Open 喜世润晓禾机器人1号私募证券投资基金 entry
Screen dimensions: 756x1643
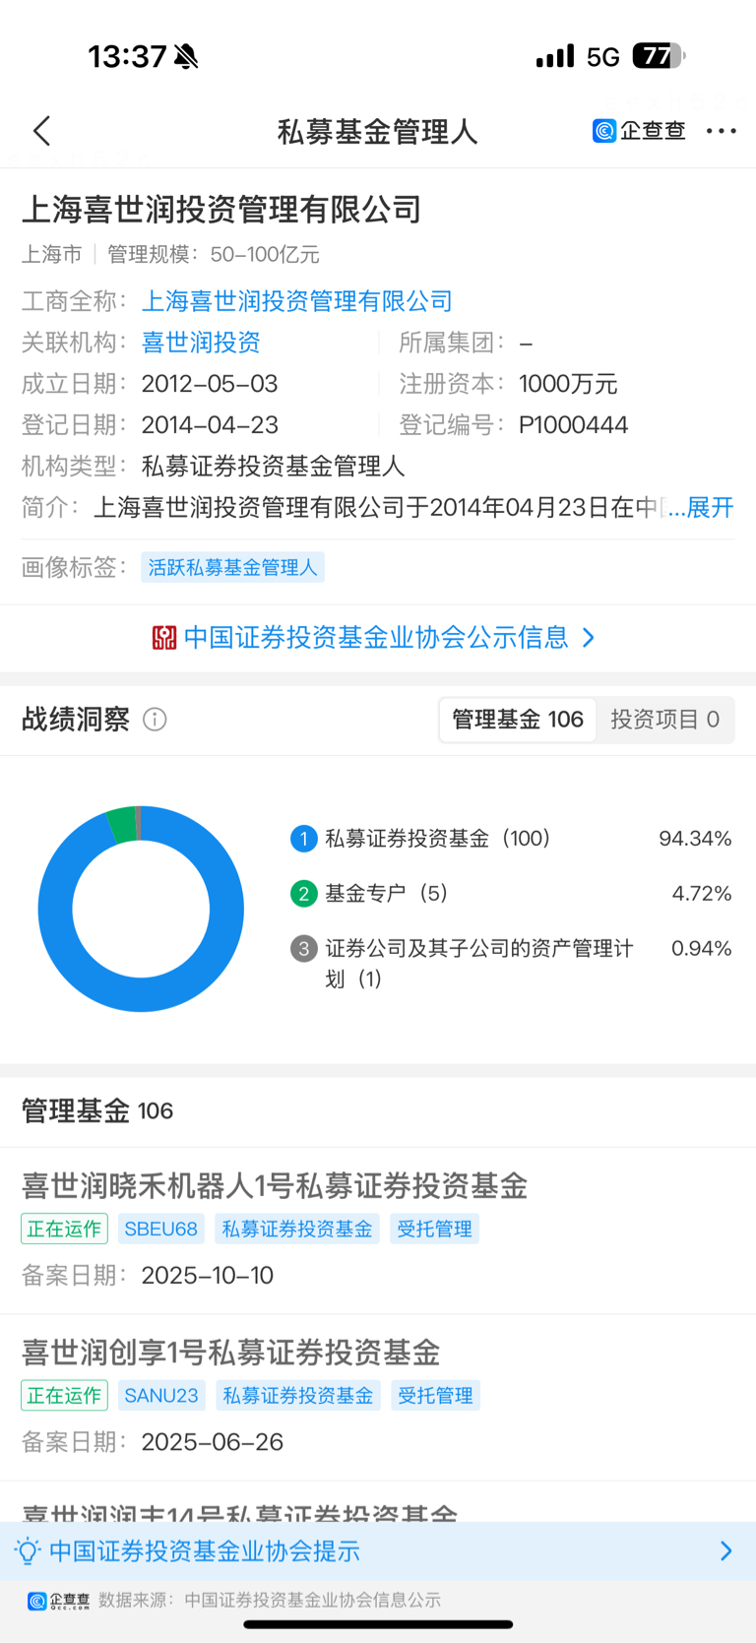tap(275, 1186)
